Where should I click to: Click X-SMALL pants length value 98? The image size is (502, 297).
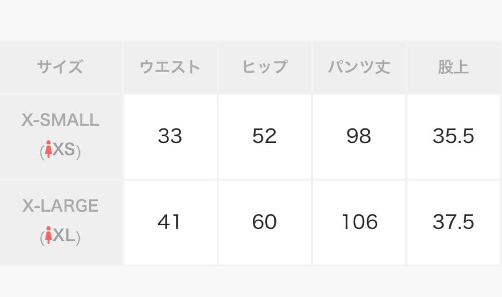click(x=359, y=136)
